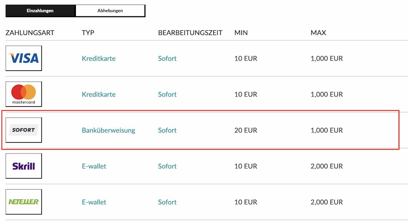Click the 2,000 EUR maximum for Skrill
This screenshot has height=223, width=408.
pyautogui.click(x=327, y=166)
